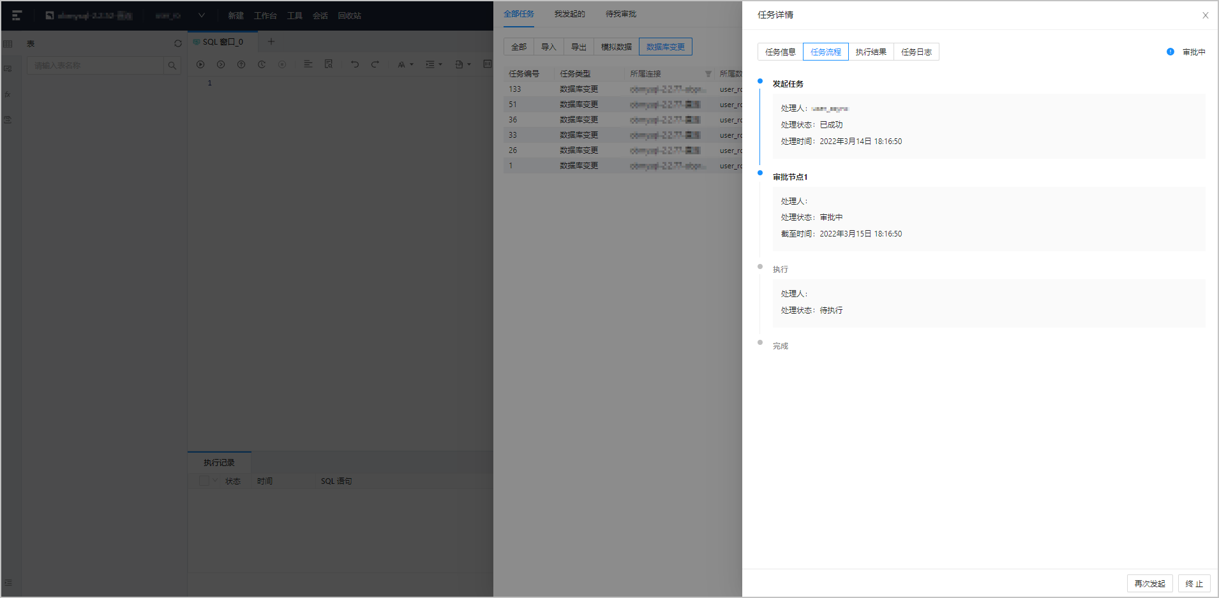
Task: Click the 终止 button
Action: coord(1193,583)
